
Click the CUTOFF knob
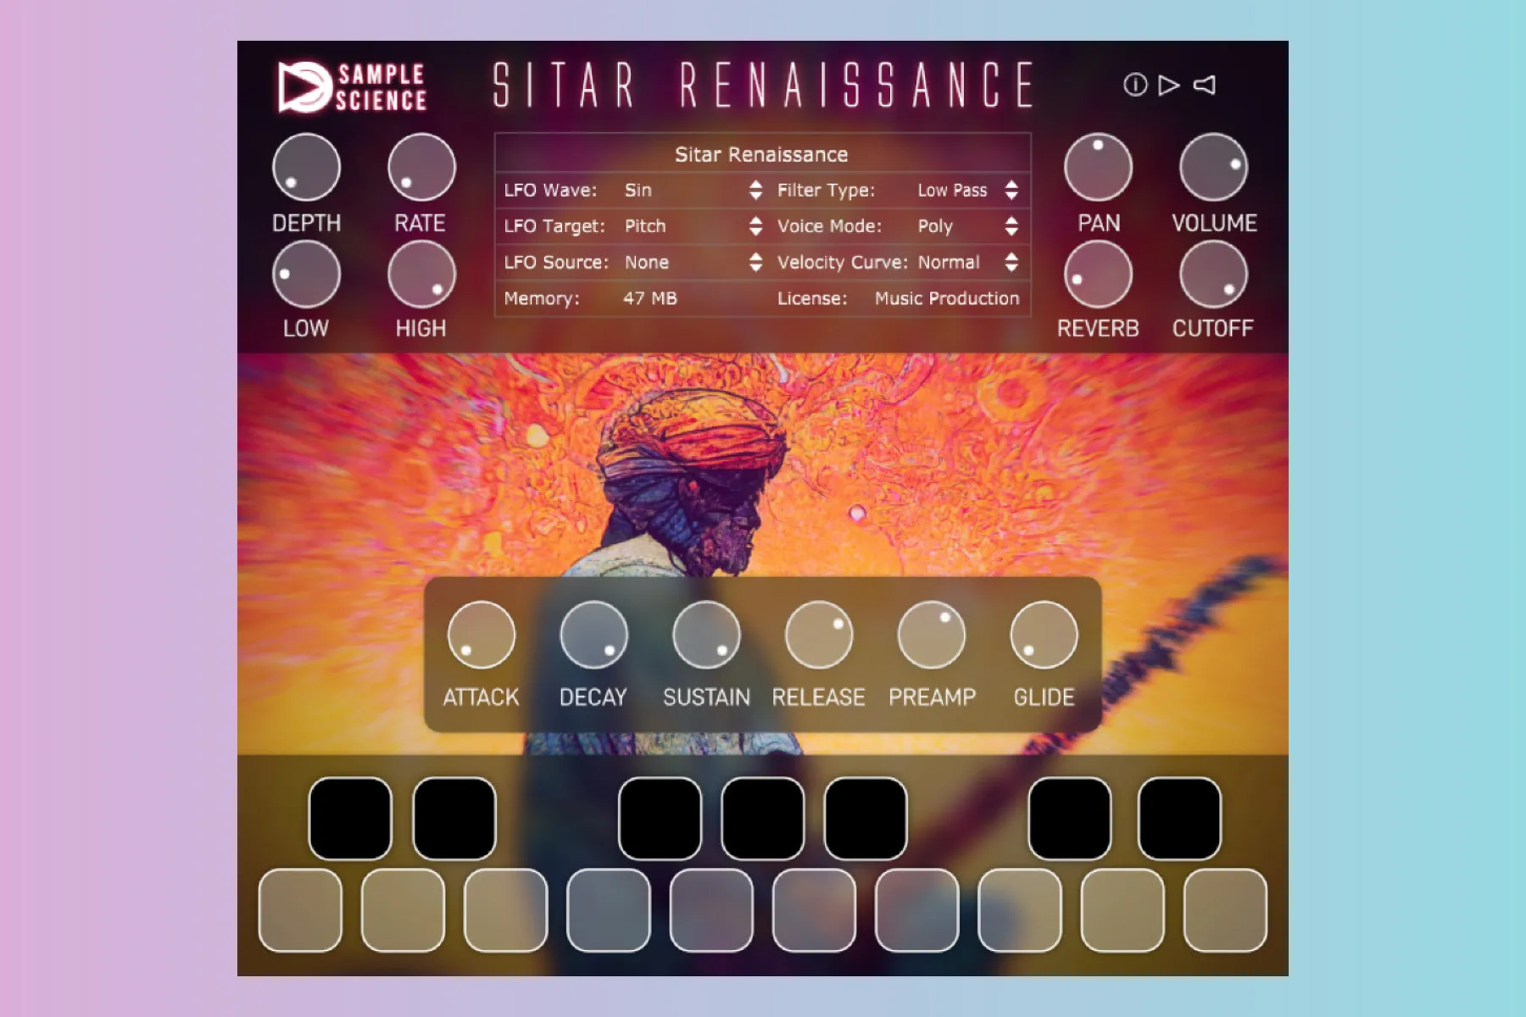pyautogui.click(x=1213, y=275)
